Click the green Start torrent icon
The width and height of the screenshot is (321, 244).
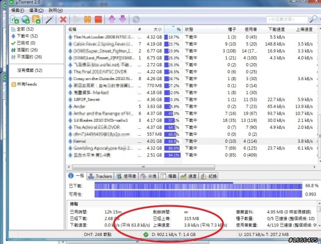77,20
